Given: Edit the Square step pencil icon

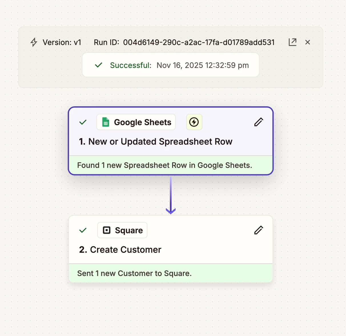Looking at the screenshot, I should coord(259,230).
